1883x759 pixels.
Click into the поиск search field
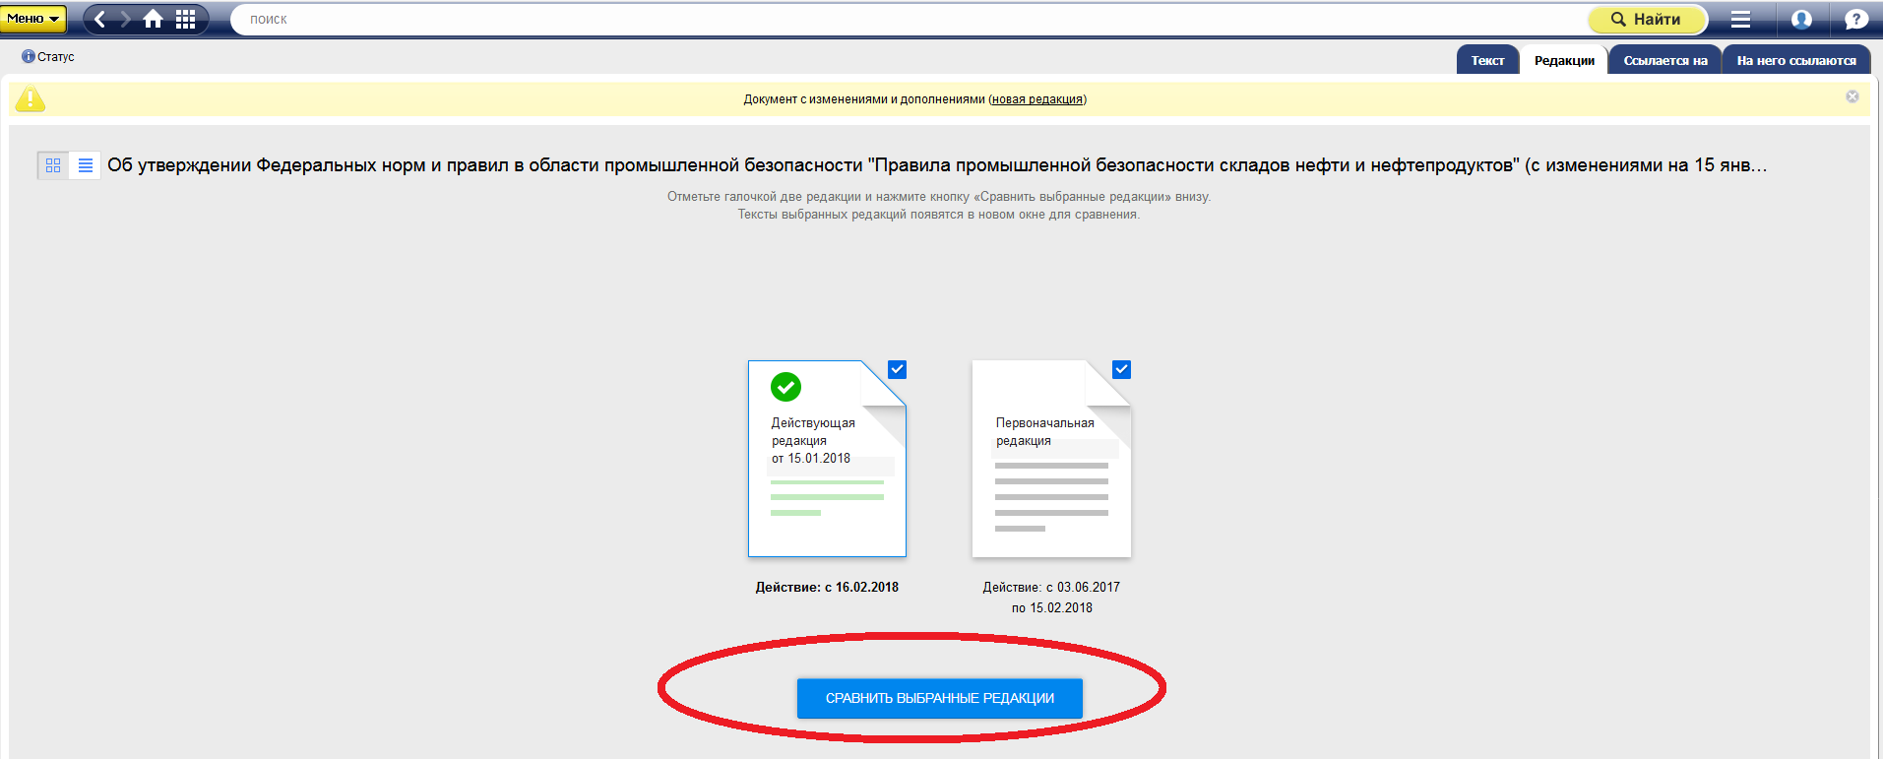(886, 19)
